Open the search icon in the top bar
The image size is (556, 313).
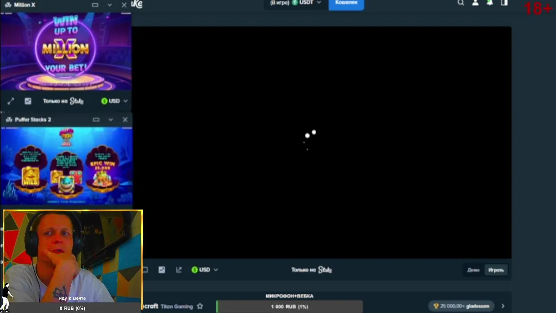461,3
